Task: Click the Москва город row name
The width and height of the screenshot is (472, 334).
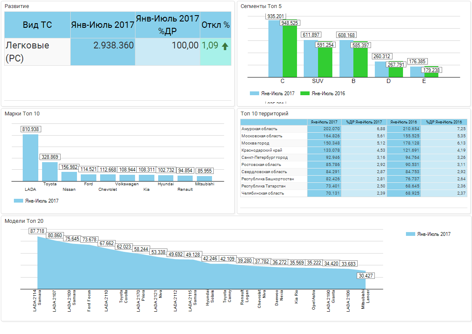Action: click(256, 143)
